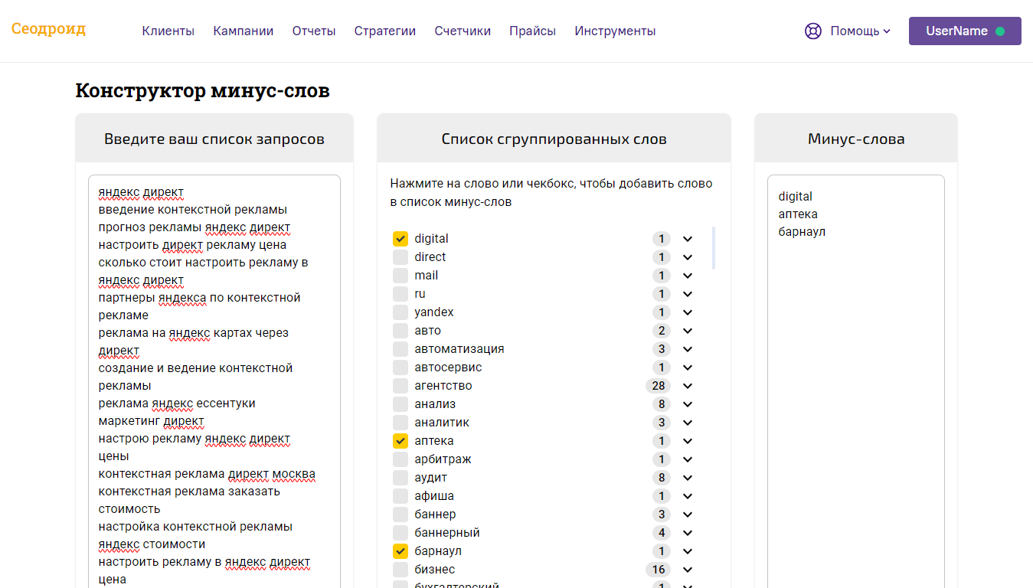This screenshot has height=588, width=1033.
Task: Open the Кампании menu item
Action: 243,31
